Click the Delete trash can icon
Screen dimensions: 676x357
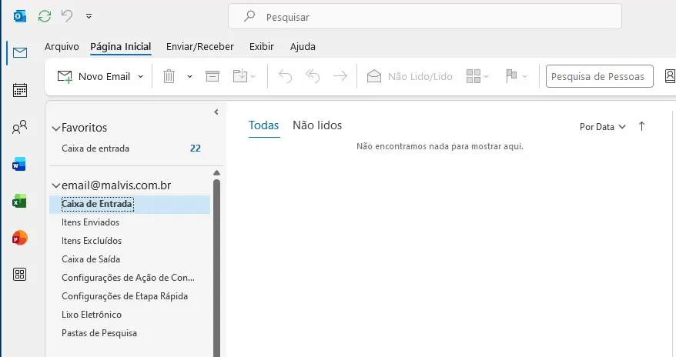[x=169, y=77]
